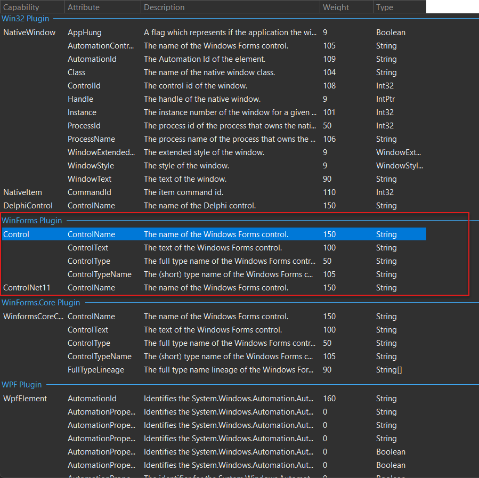Select 'The item command id.' description
The width and height of the screenshot is (479, 478).
pyautogui.click(x=184, y=192)
